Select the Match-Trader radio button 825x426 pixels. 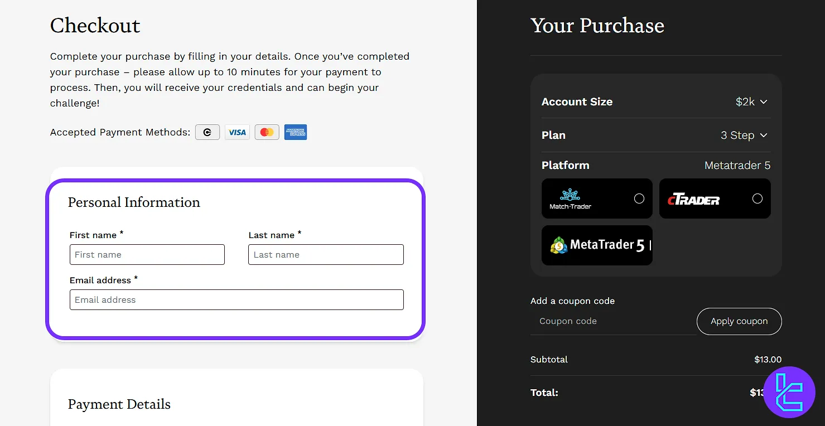pos(639,199)
